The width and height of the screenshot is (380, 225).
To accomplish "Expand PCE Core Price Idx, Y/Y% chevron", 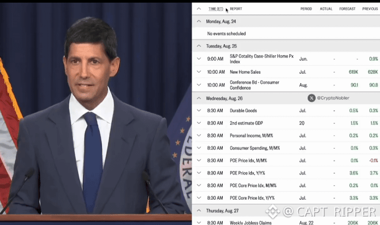I will (199, 198).
